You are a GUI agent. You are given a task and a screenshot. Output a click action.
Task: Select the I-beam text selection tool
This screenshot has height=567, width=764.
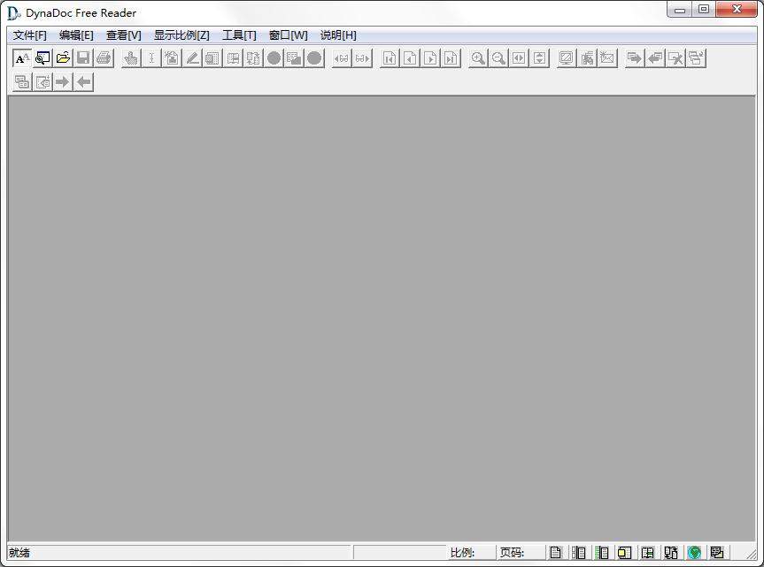(x=151, y=58)
